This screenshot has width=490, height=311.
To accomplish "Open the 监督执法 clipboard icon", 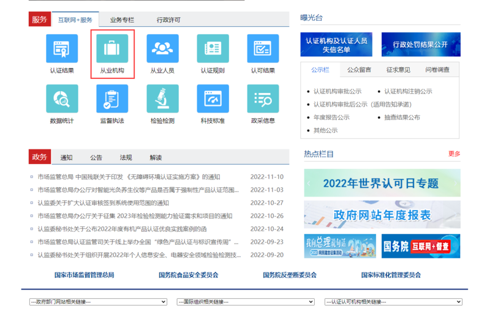I will pos(112,99).
